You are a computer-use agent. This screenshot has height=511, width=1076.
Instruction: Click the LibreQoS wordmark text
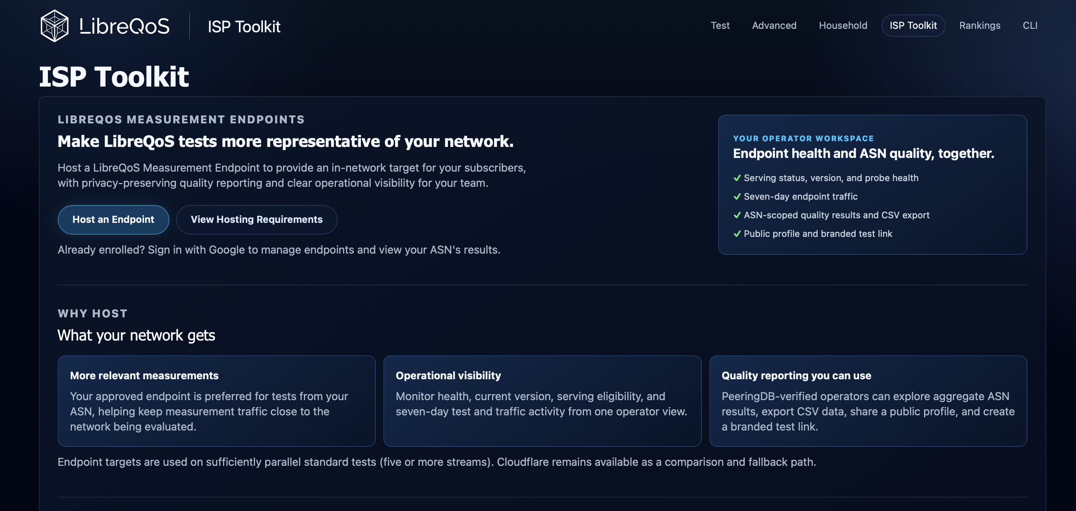click(x=125, y=26)
